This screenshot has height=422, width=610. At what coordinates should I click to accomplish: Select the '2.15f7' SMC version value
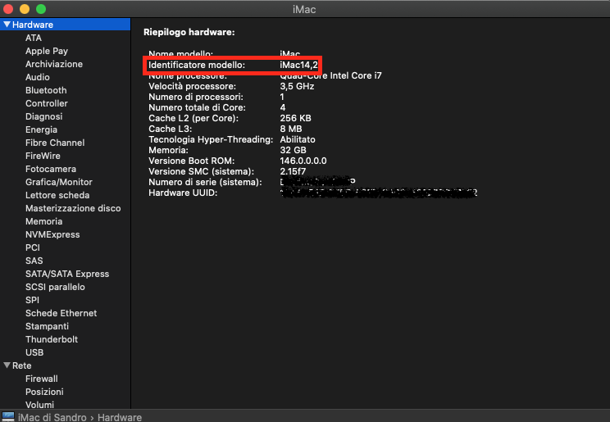click(293, 171)
